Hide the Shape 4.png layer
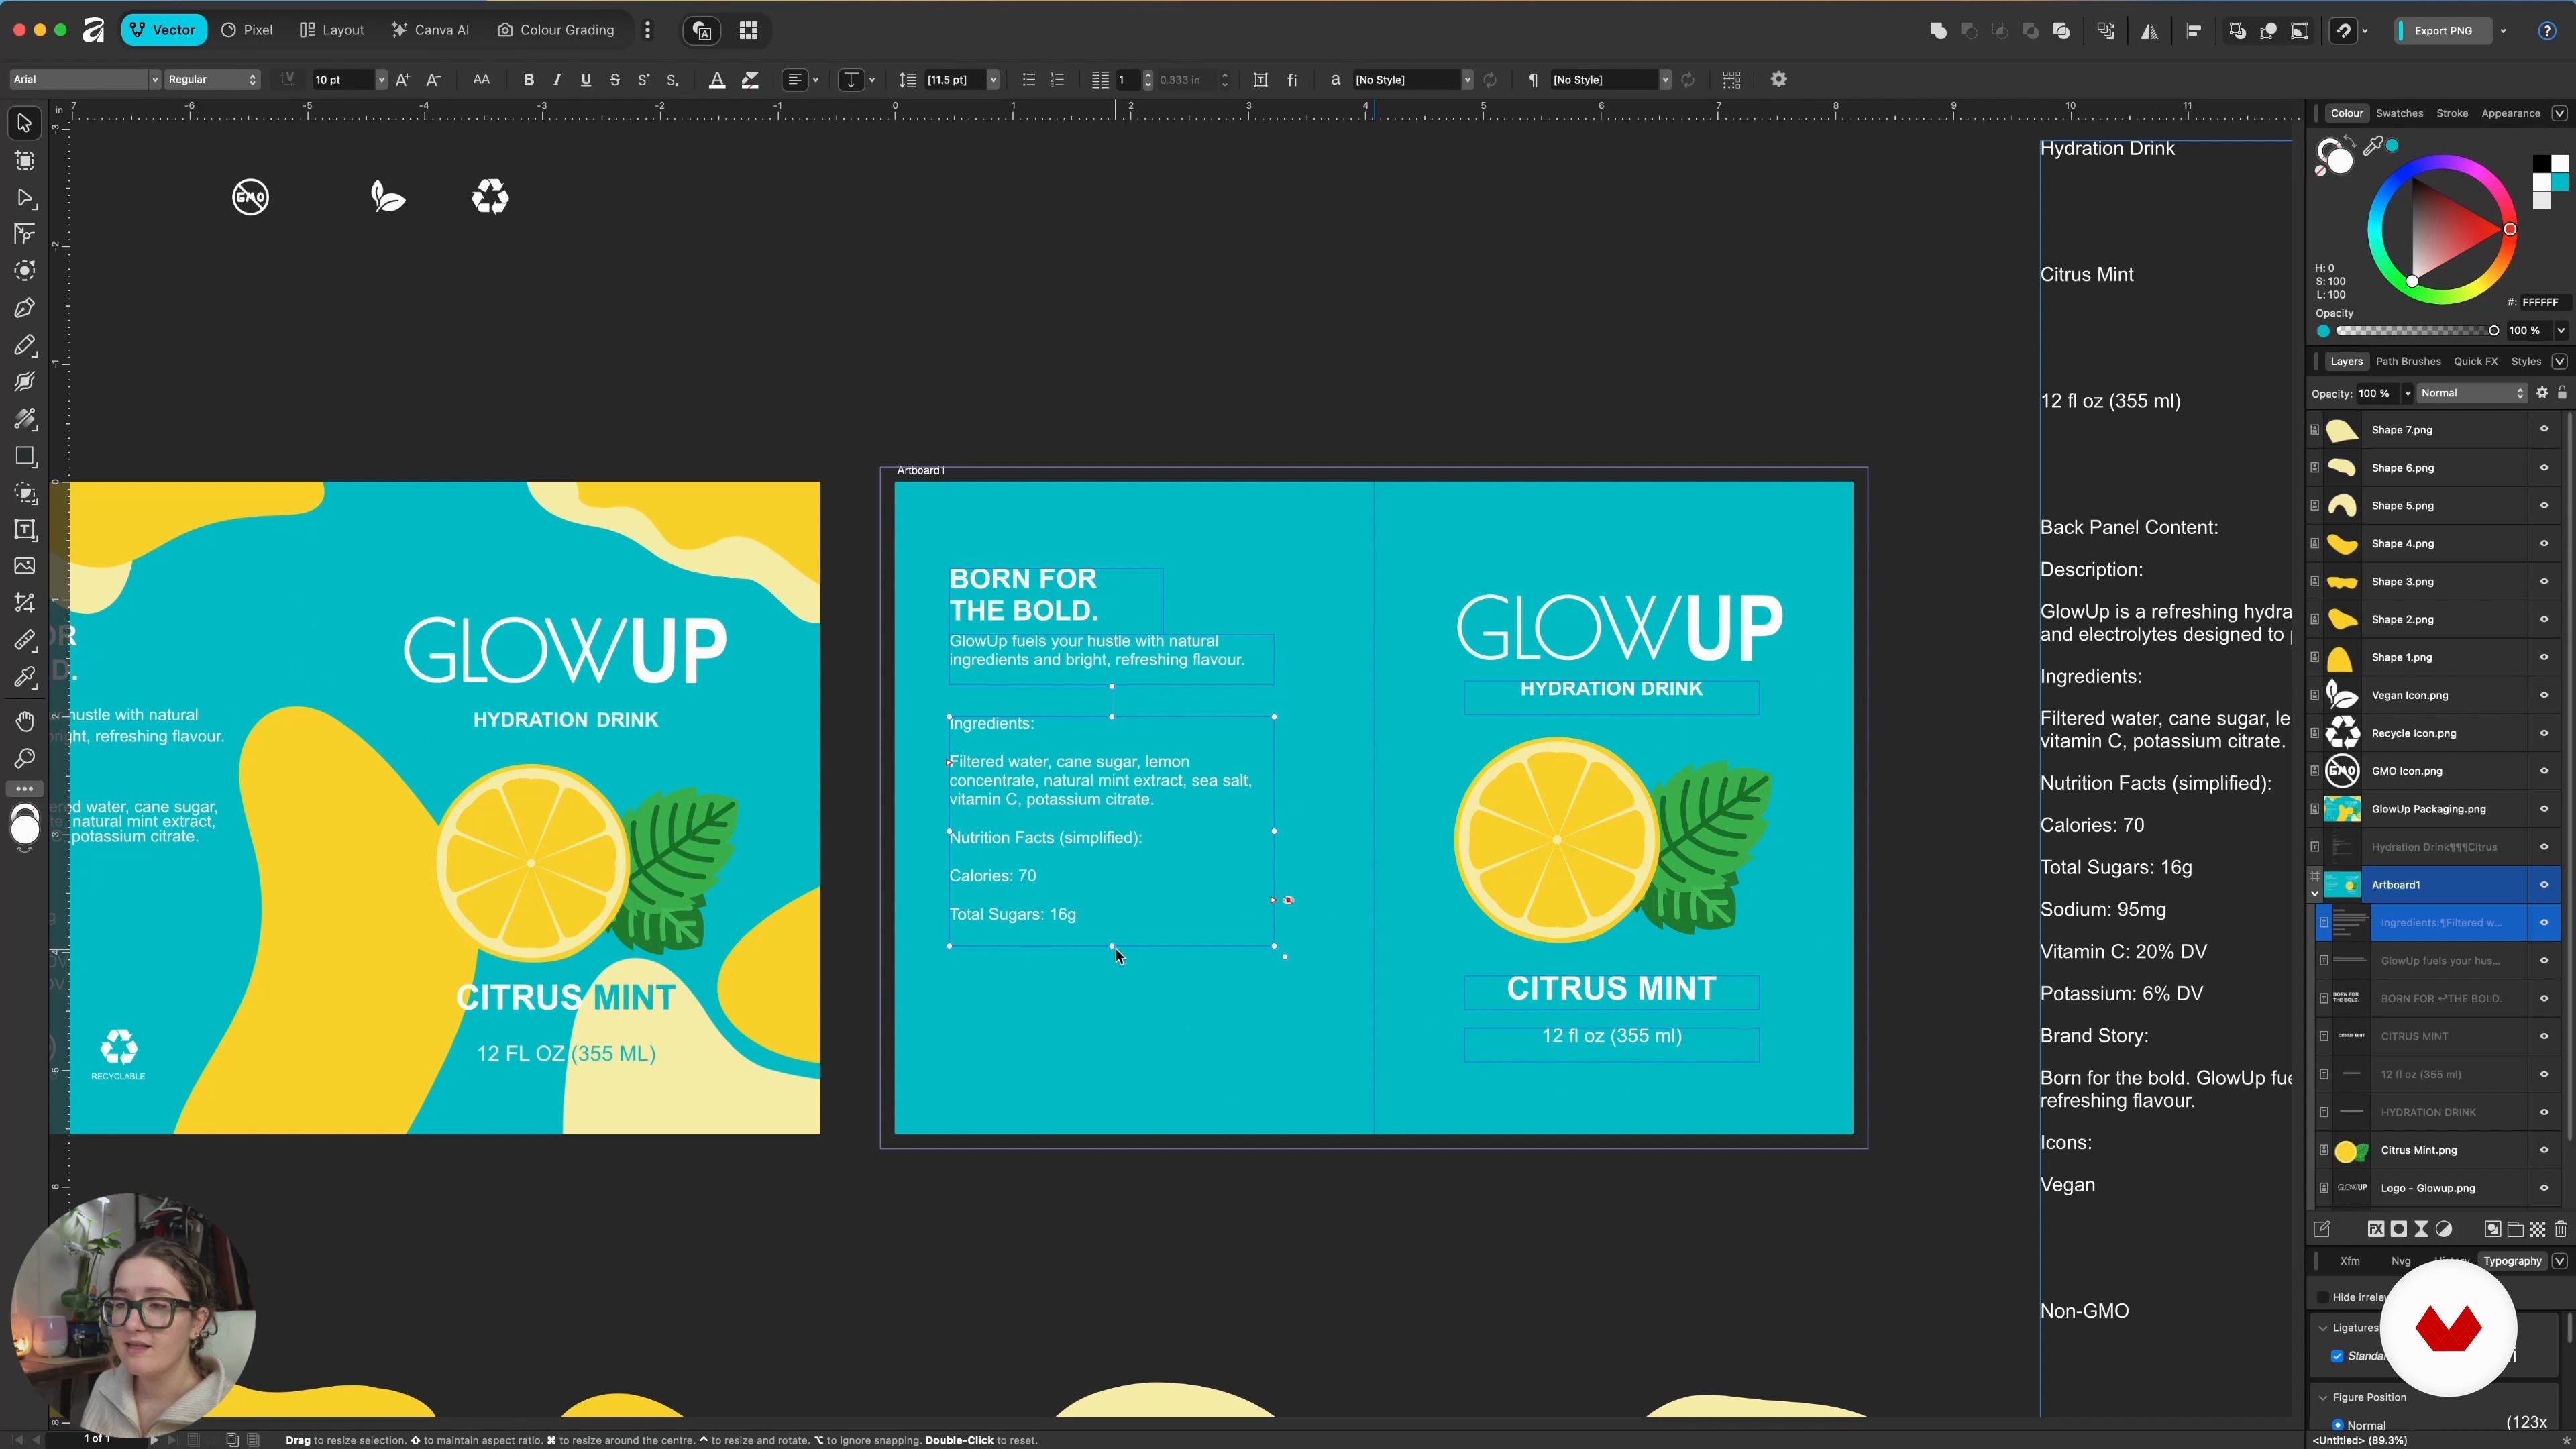This screenshot has height=1449, width=2576. coord(2544,544)
